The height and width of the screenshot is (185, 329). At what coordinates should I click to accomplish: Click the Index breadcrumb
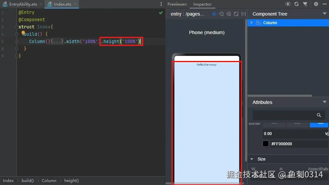(8, 181)
